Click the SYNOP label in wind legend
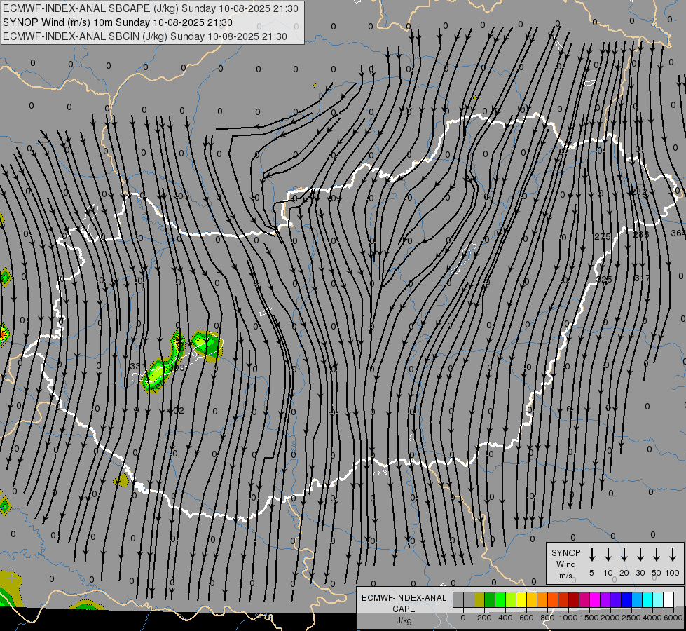 point(565,552)
